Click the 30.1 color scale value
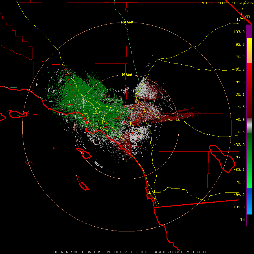254x254 pixels. tap(240, 95)
